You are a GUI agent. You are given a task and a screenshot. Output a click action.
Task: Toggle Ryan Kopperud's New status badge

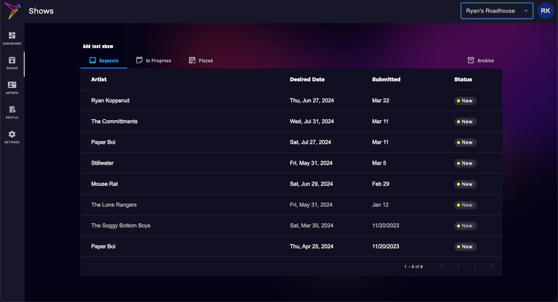click(465, 101)
